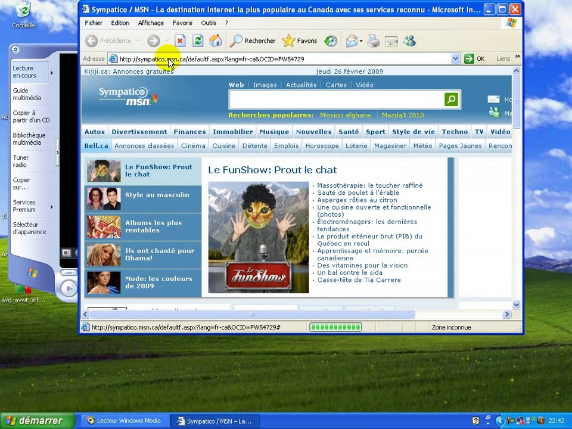Open the Outils menu

tap(209, 23)
